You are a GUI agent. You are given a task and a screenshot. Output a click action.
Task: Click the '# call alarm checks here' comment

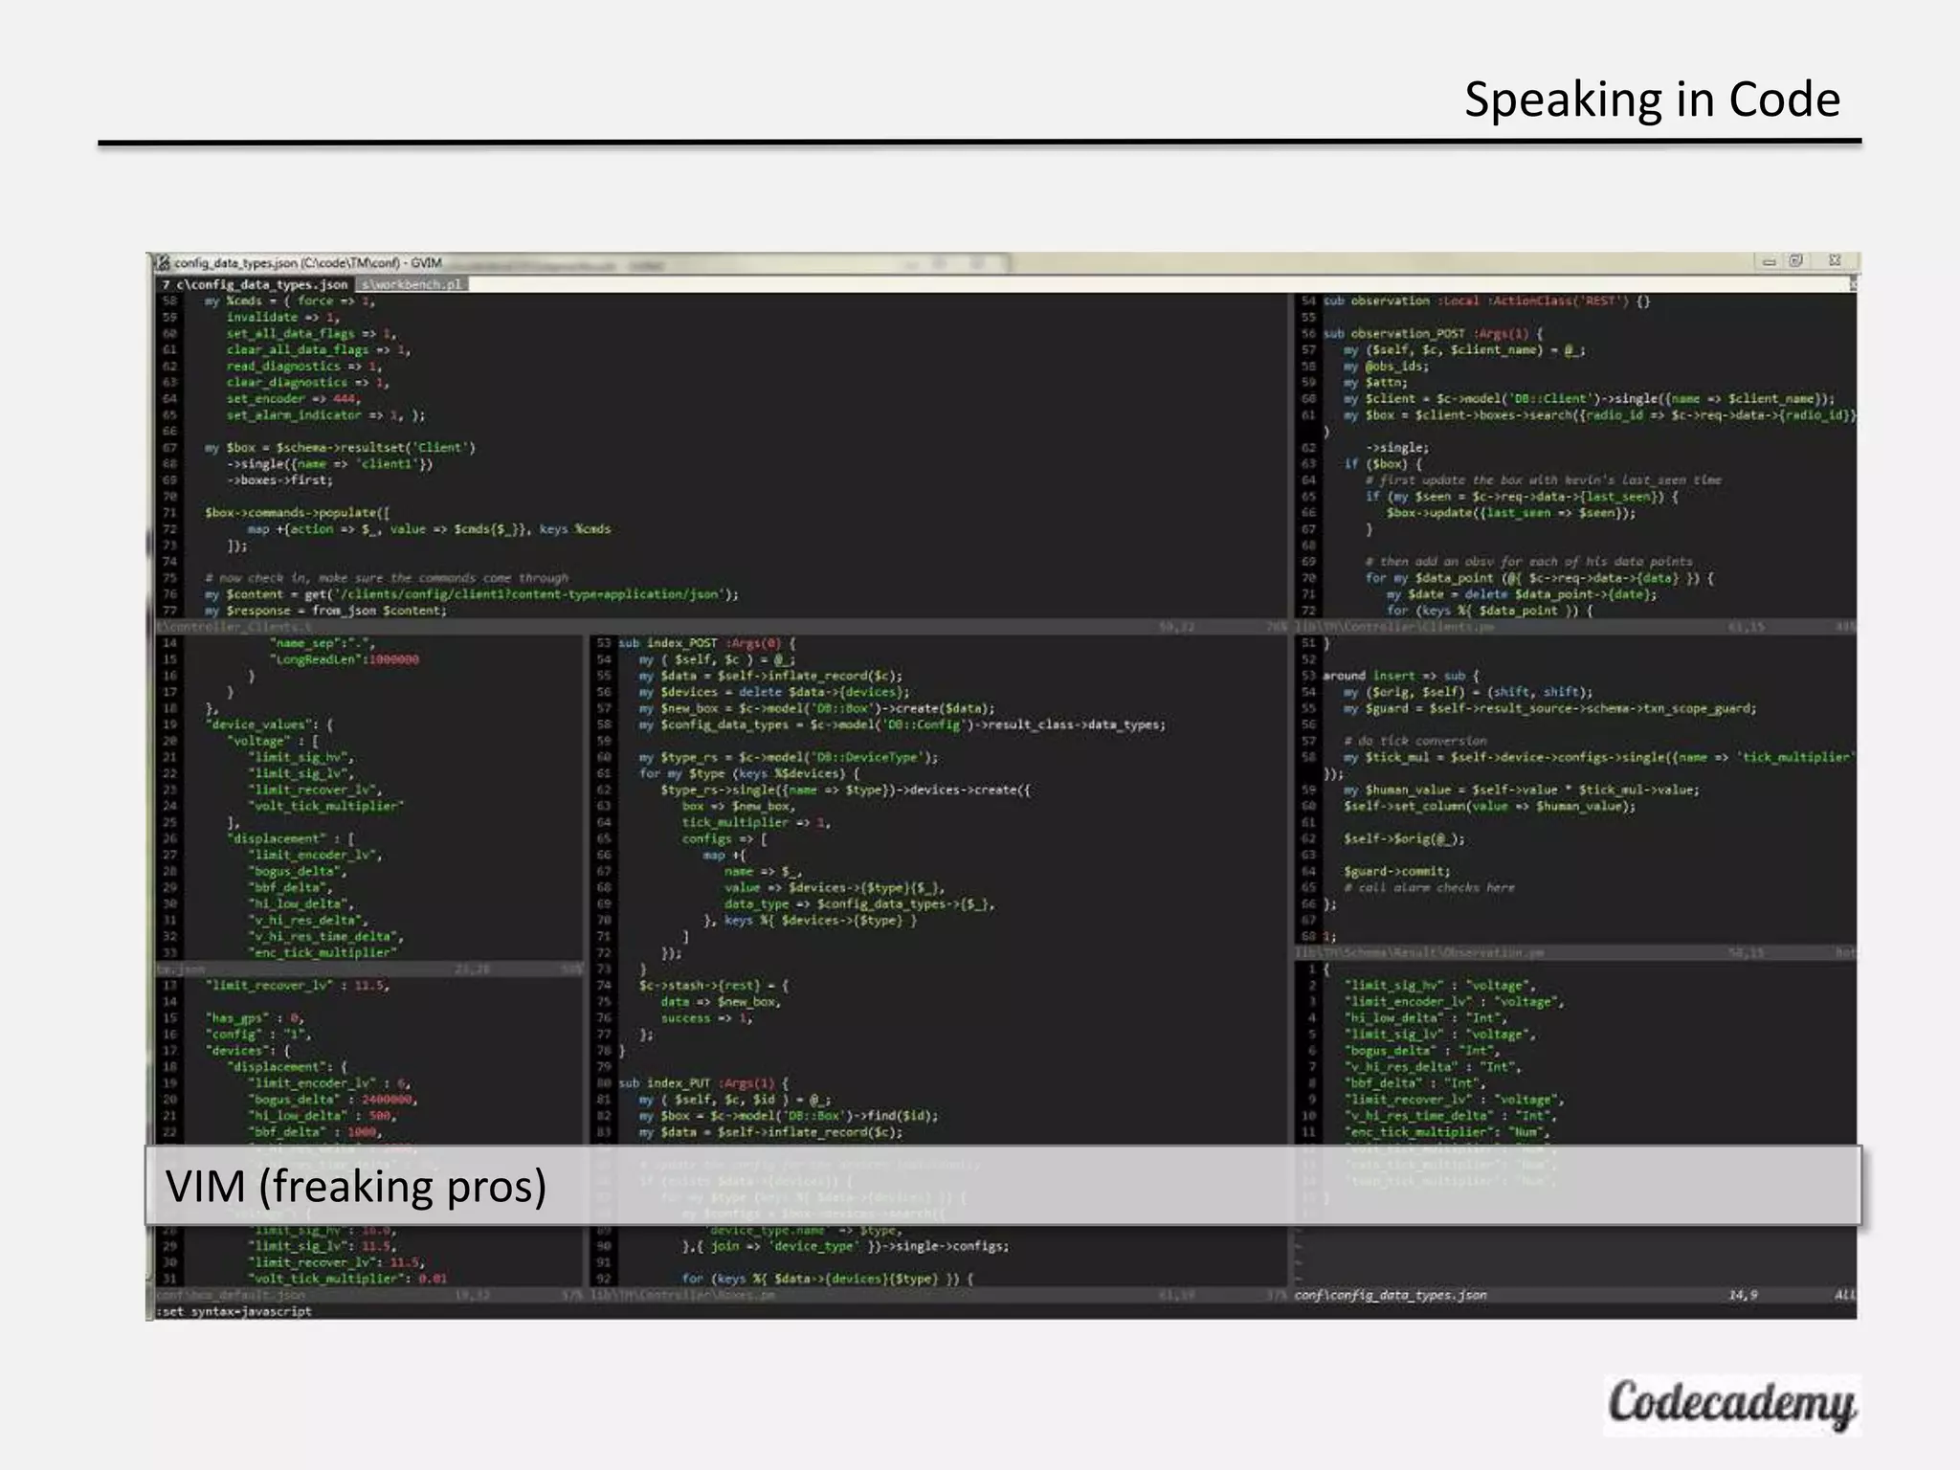[x=1429, y=887]
